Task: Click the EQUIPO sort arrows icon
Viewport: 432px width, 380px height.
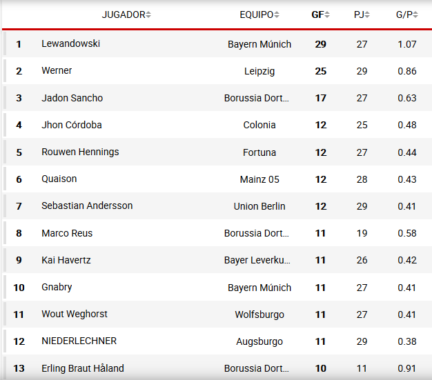Action: click(277, 14)
